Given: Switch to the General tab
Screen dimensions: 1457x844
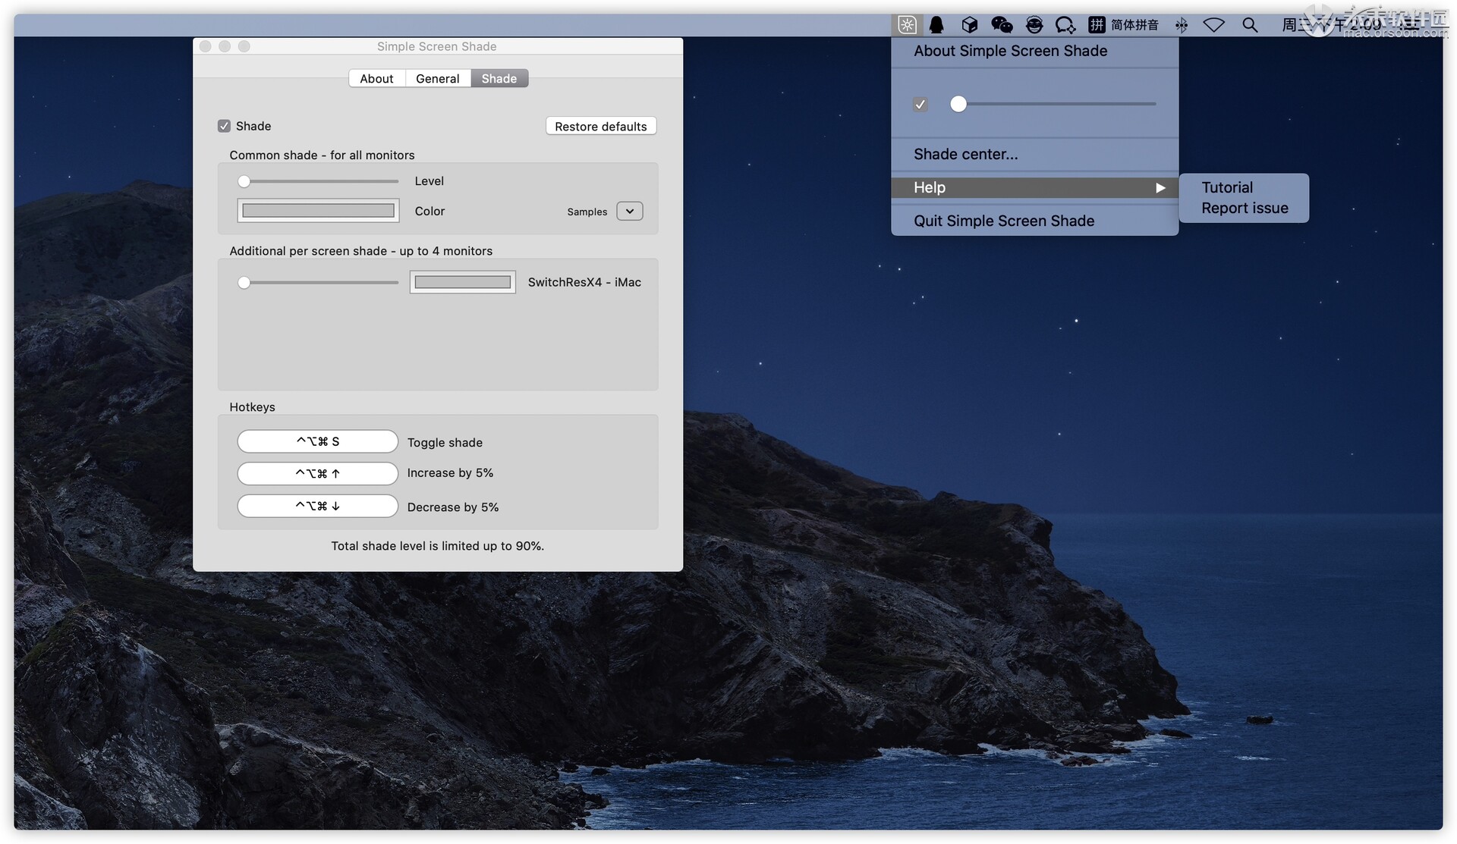Looking at the screenshot, I should coord(437,78).
